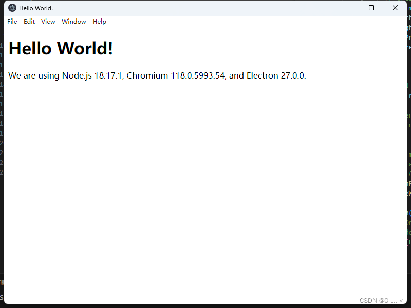Click the Hello World! heading
The width and height of the screenshot is (411, 308).
pos(61,48)
